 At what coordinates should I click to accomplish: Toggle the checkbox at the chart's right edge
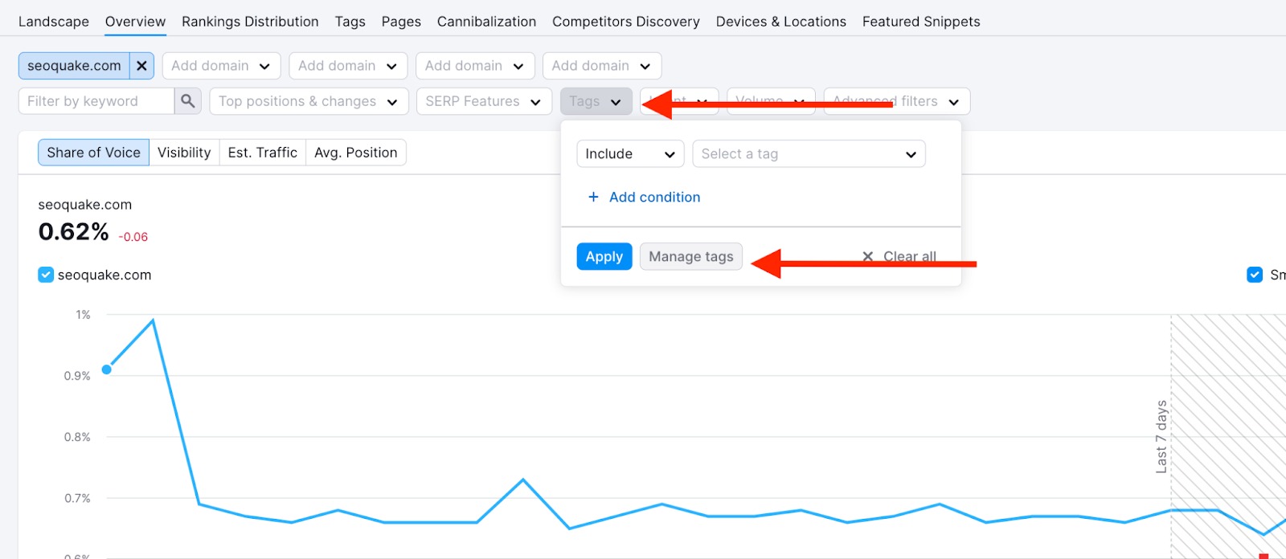click(1254, 275)
